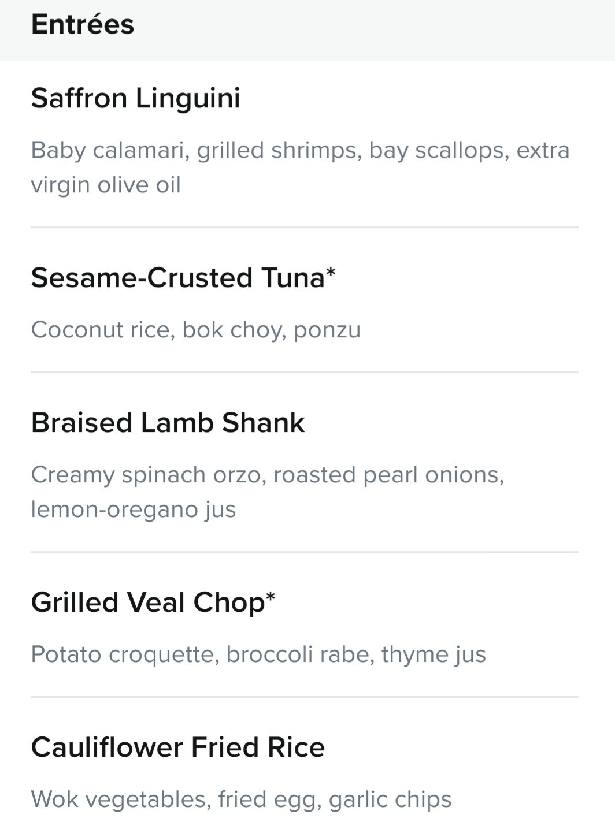Click 'Shank' in the lamb dish title
Viewport: 615px width, 837px height.
[x=264, y=422]
